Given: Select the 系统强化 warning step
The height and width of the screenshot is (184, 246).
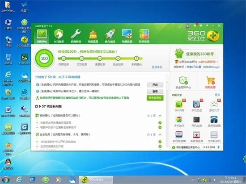Looking at the screenshot, I should 136,59.
